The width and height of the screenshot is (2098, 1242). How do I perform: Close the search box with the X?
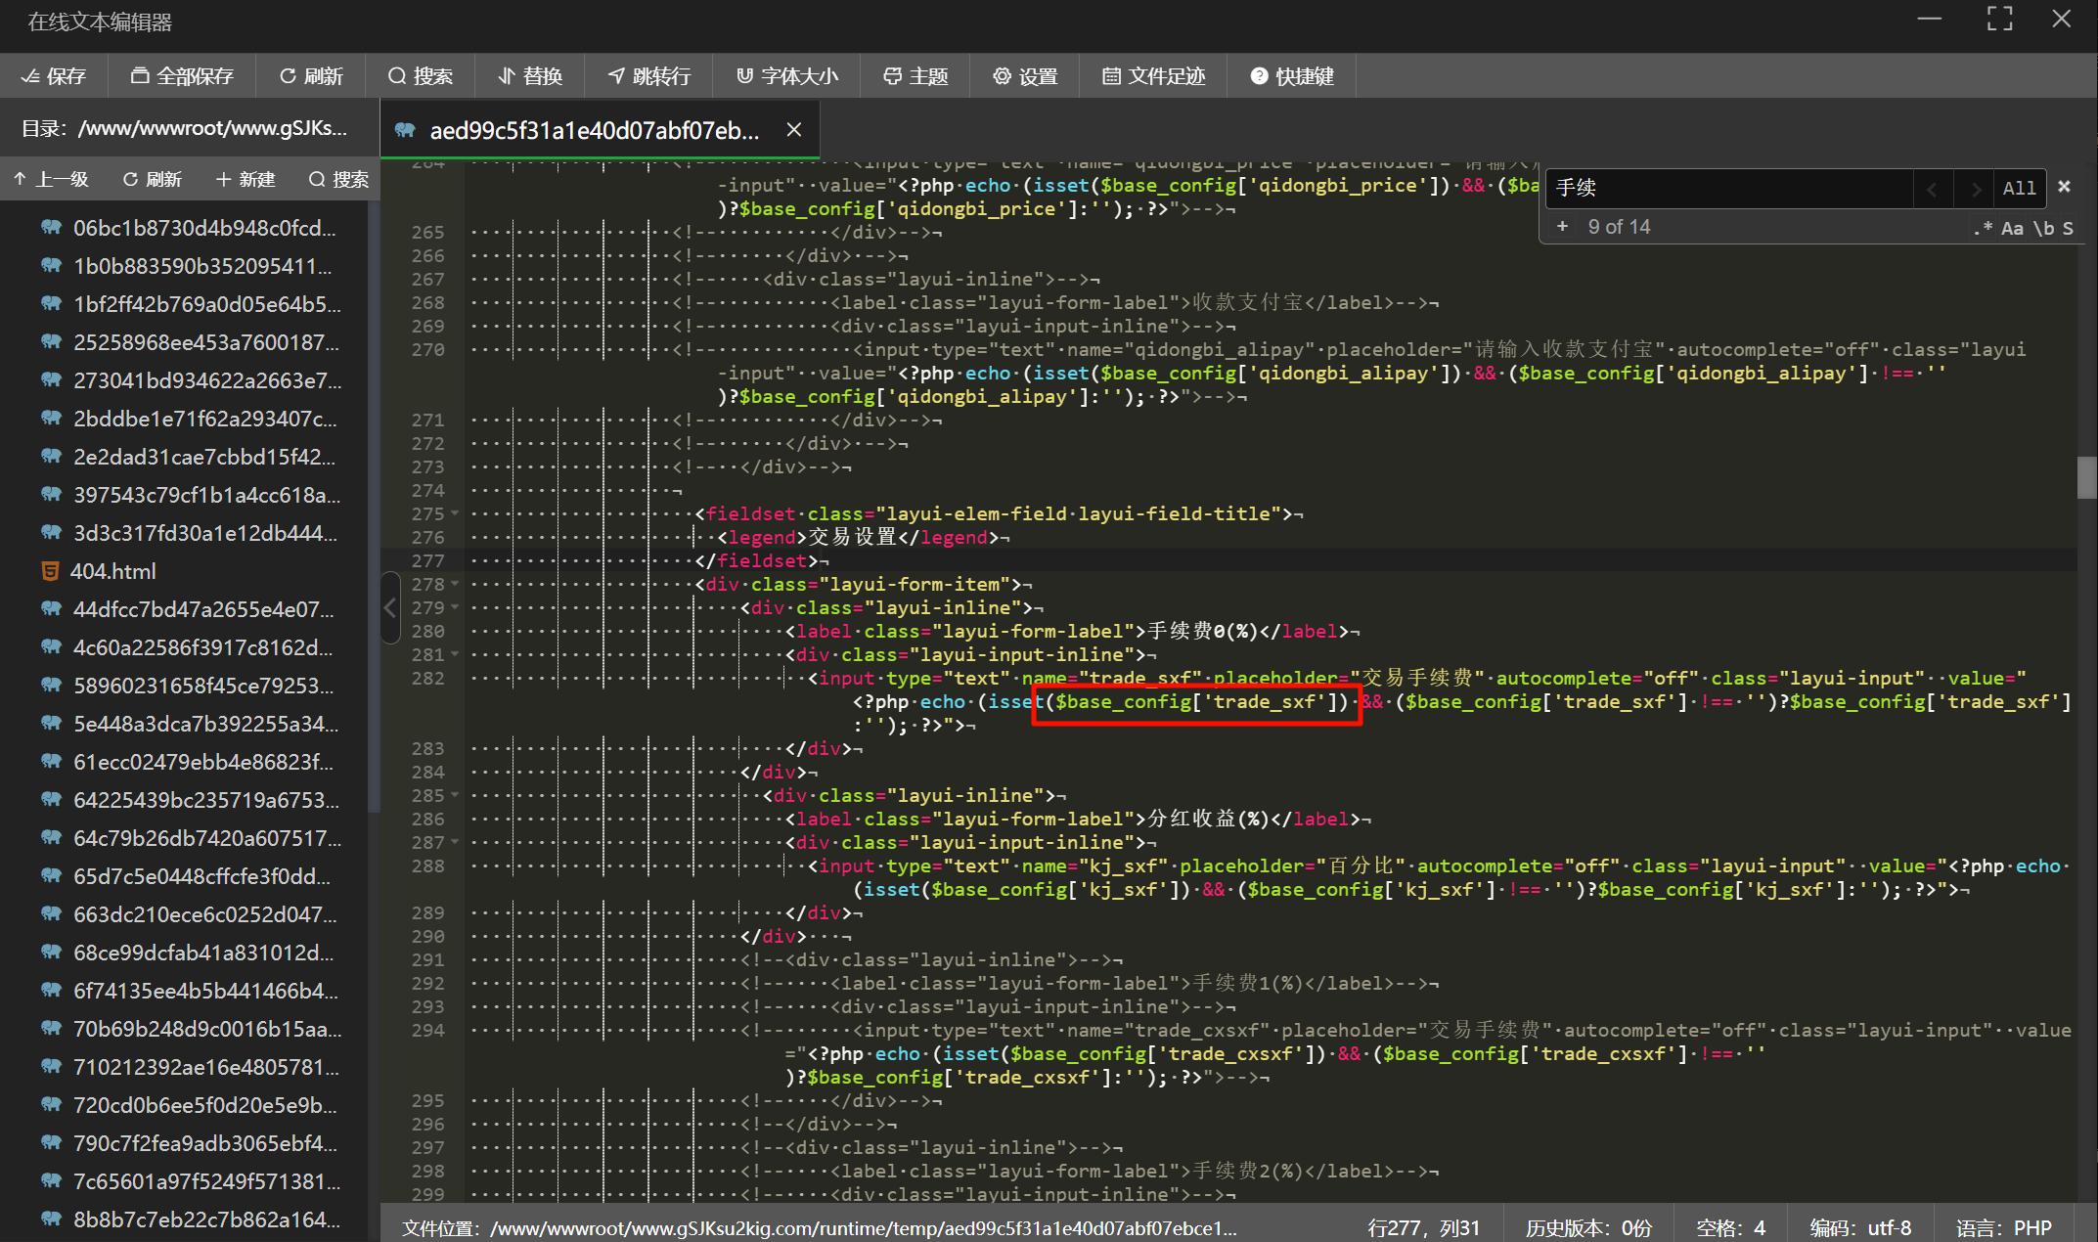(x=2064, y=187)
